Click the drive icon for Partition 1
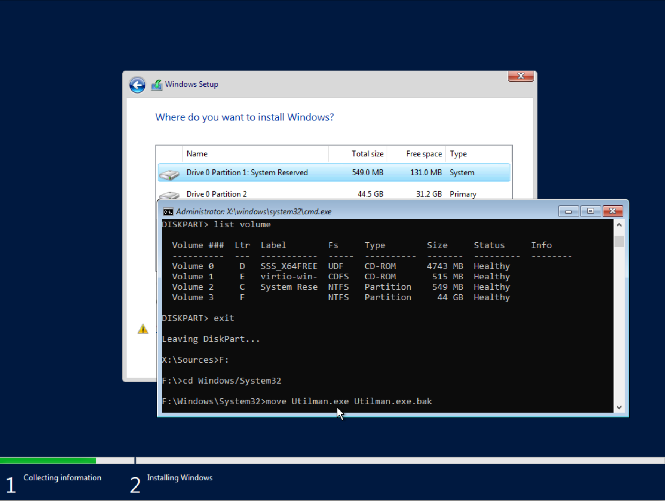665x501 pixels. pos(169,174)
